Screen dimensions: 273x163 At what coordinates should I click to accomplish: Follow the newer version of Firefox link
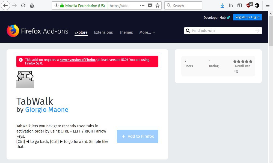(x=78, y=60)
